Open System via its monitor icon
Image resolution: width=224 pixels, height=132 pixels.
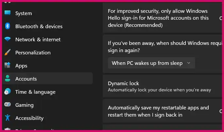8,13
